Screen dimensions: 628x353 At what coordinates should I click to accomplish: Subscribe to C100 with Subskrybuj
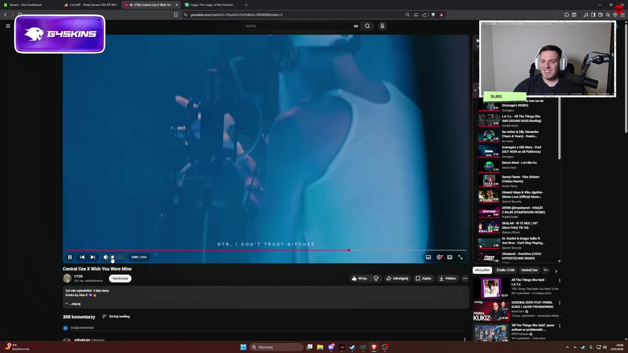pyautogui.click(x=120, y=278)
